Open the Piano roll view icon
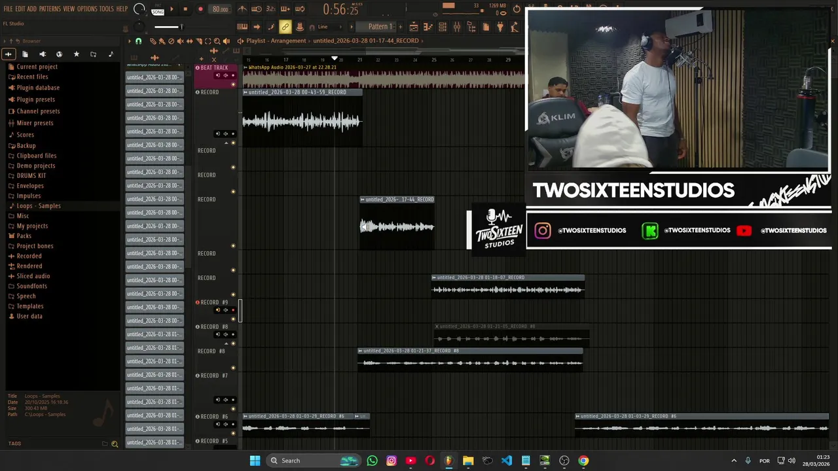This screenshot has height=471, width=838. (428, 27)
